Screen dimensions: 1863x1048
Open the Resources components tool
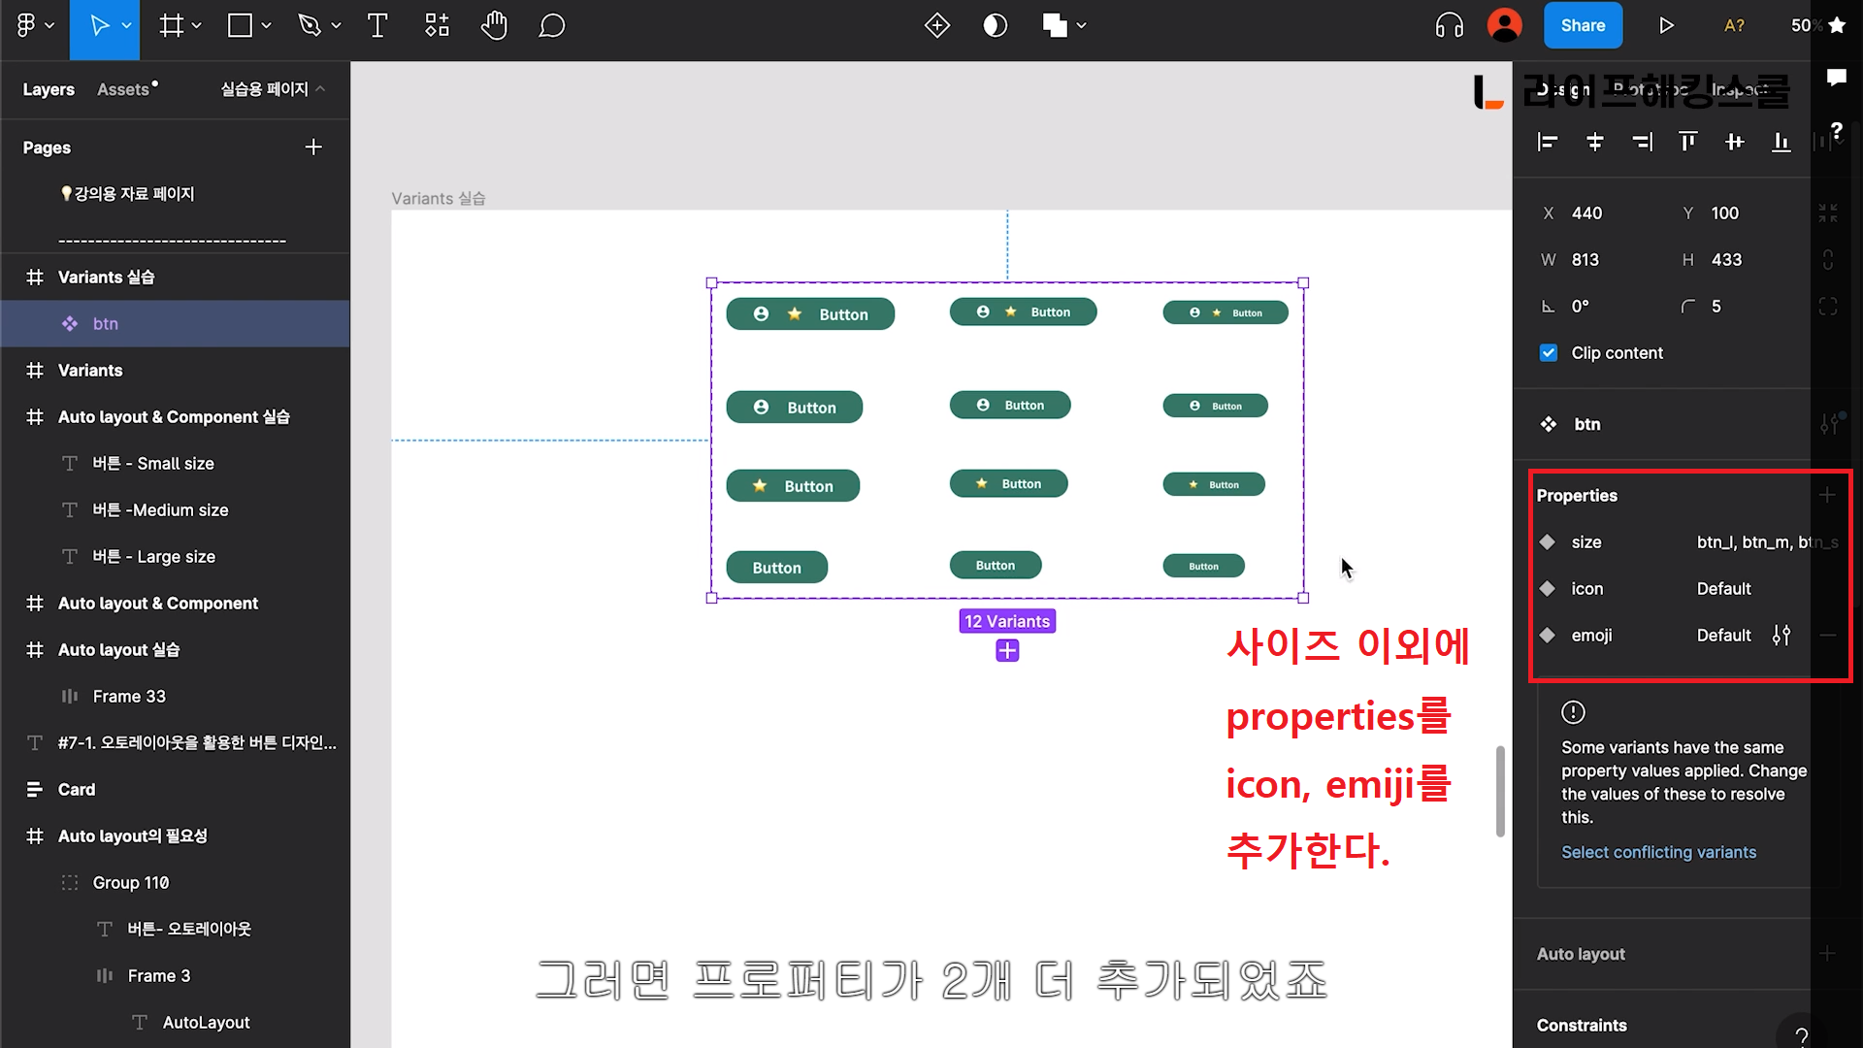tap(437, 26)
